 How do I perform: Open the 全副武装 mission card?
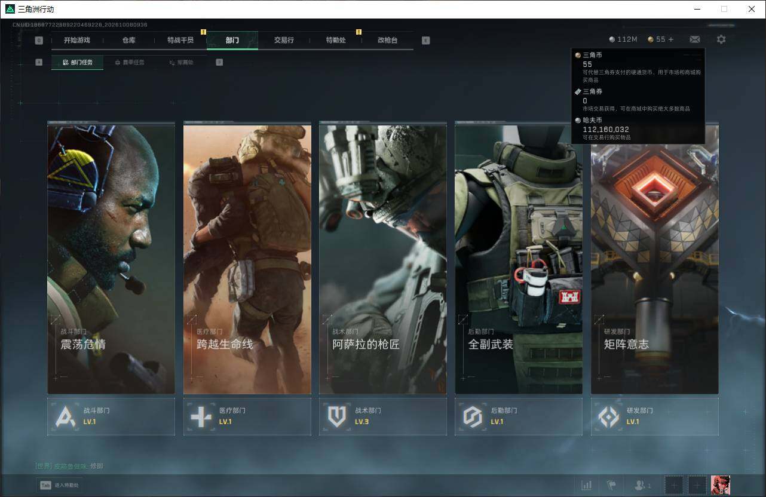click(x=519, y=259)
